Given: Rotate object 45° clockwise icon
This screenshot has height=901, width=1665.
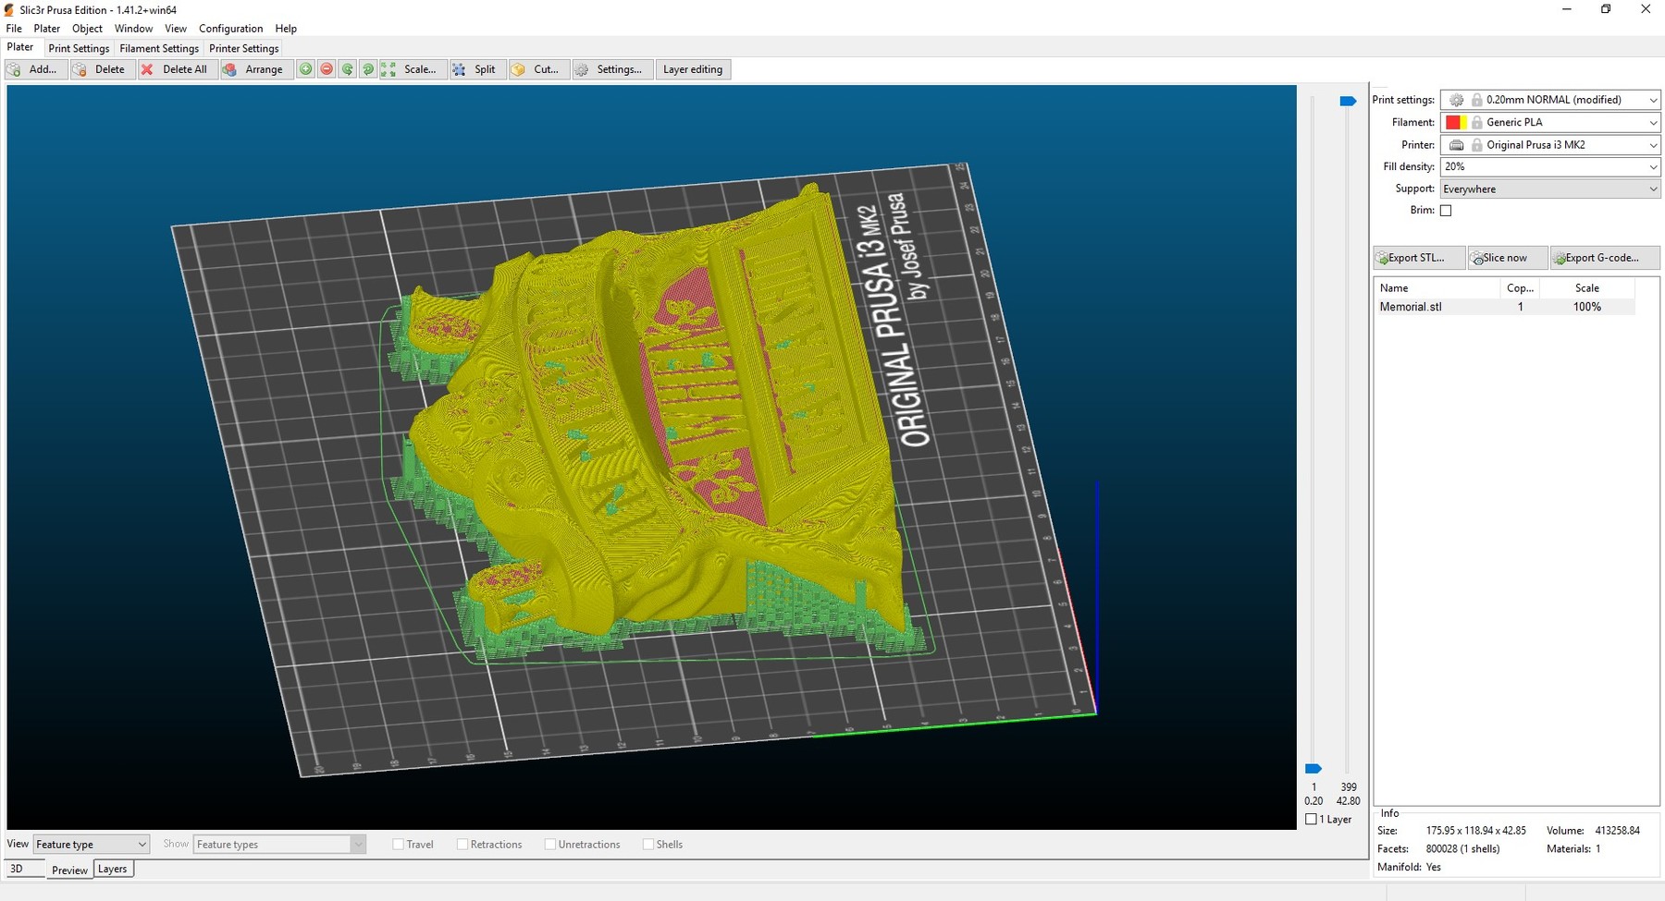Looking at the screenshot, I should (x=368, y=69).
